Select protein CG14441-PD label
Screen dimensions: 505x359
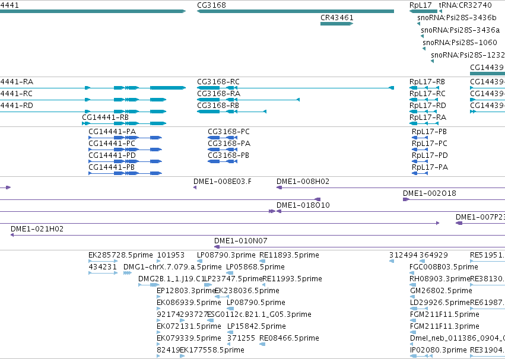tap(112, 155)
